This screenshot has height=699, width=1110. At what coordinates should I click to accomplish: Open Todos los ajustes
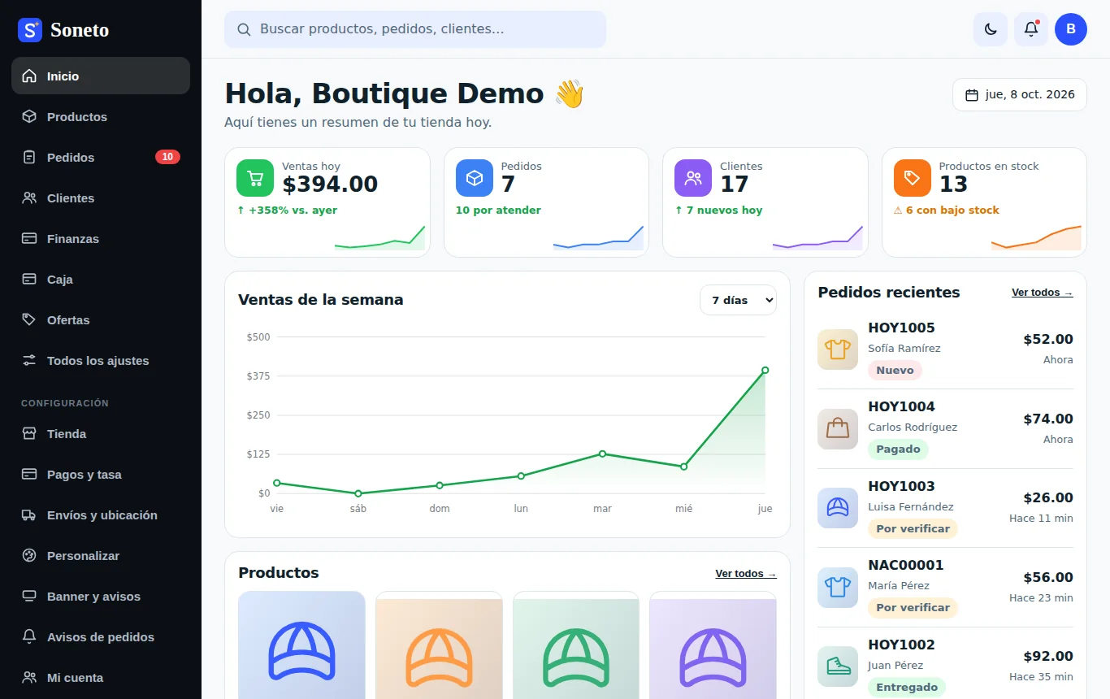101,360
